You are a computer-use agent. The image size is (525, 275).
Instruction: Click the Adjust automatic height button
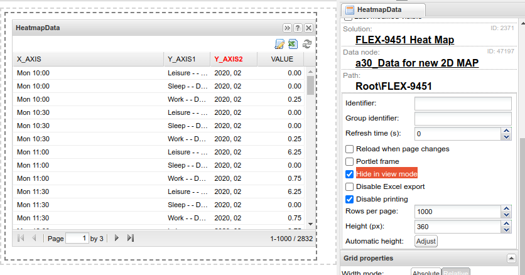coord(426,241)
